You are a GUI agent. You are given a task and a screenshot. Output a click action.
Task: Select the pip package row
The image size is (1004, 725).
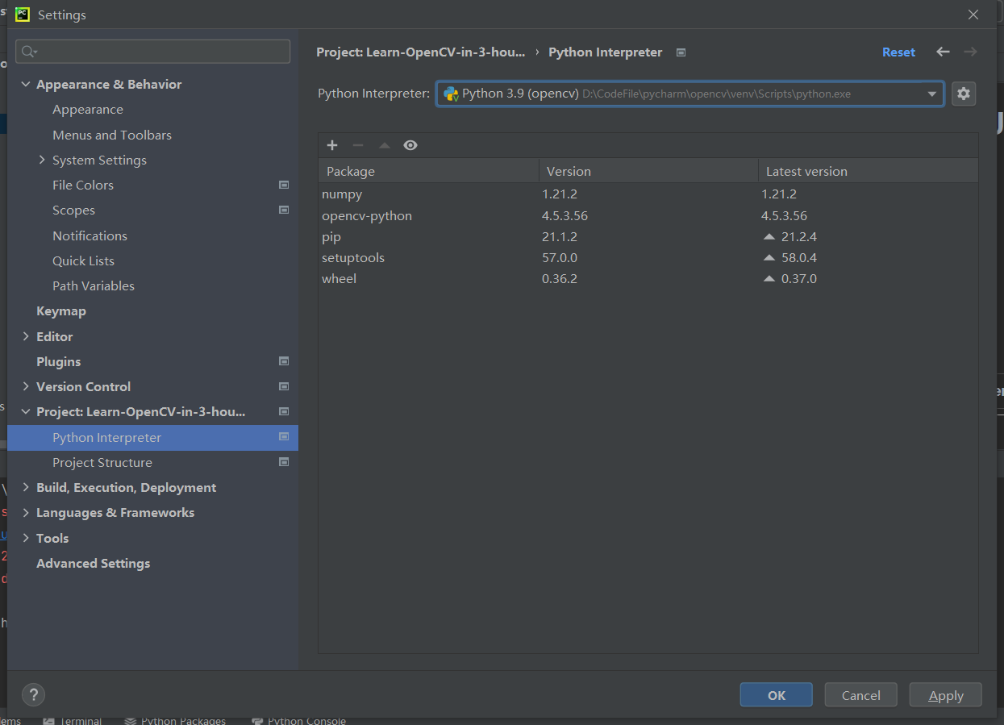pyautogui.click(x=648, y=237)
